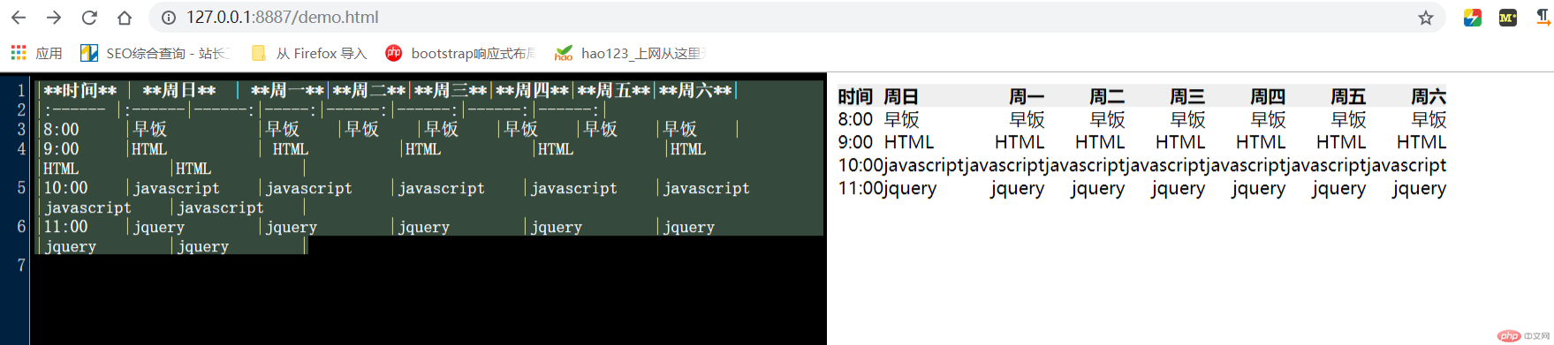This screenshot has width=1554, height=345.
Task: Click the 周二 header in the rendered table
Action: tap(1107, 96)
